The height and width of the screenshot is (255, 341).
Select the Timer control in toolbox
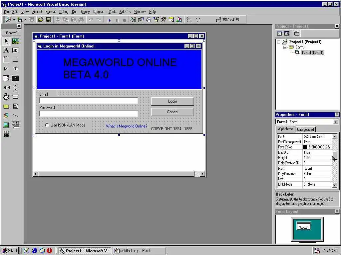click(x=6, y=97)
